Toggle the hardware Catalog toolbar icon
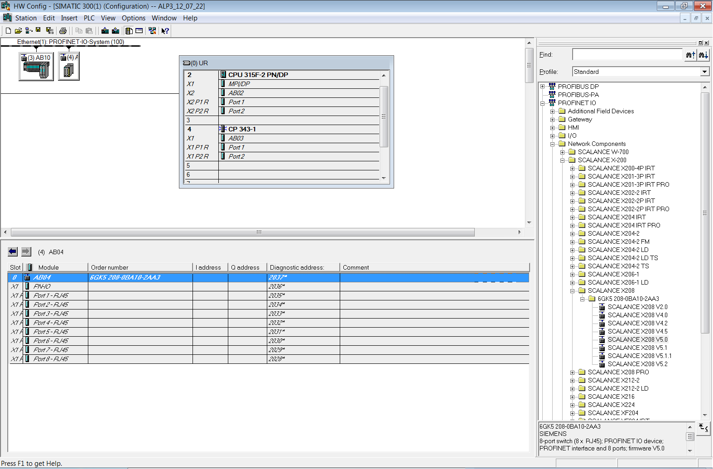Viewport: 713px width, 469px height. [129, 31]
